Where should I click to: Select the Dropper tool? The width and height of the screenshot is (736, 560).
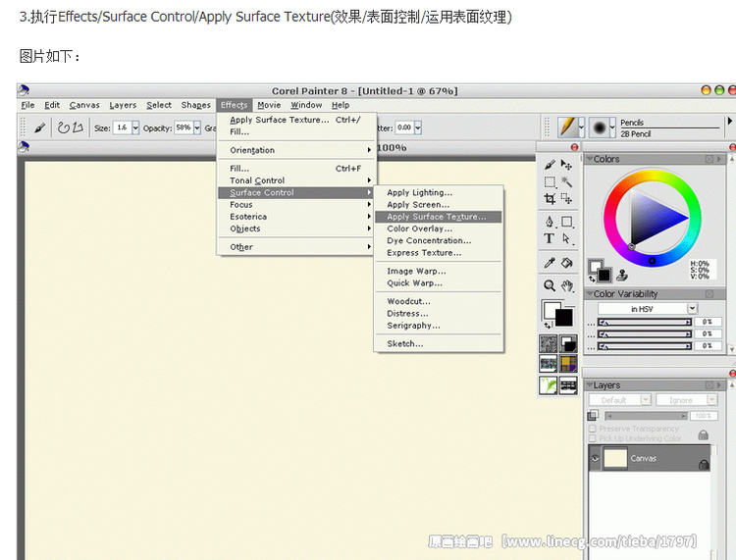[x=550, y=263]
